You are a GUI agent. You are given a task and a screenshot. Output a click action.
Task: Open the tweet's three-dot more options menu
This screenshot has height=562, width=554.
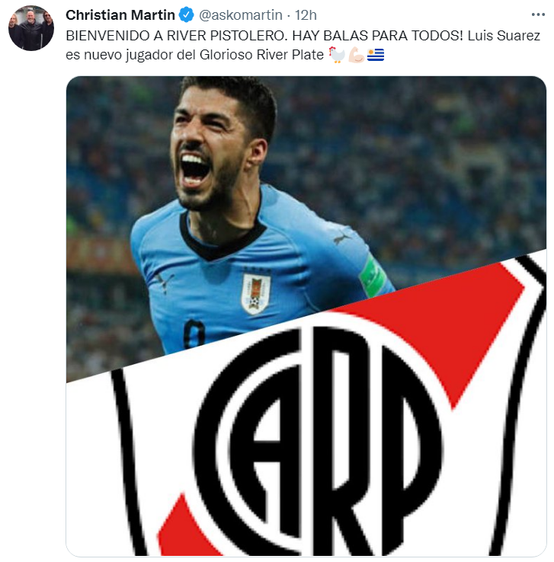[537, 14]
